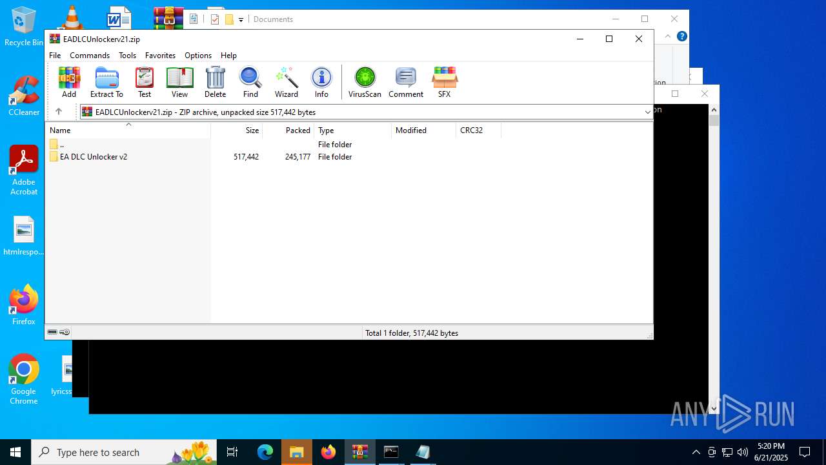Click the Delete toolbar icon
Screen dimensions: 826x465
(215, 82)
